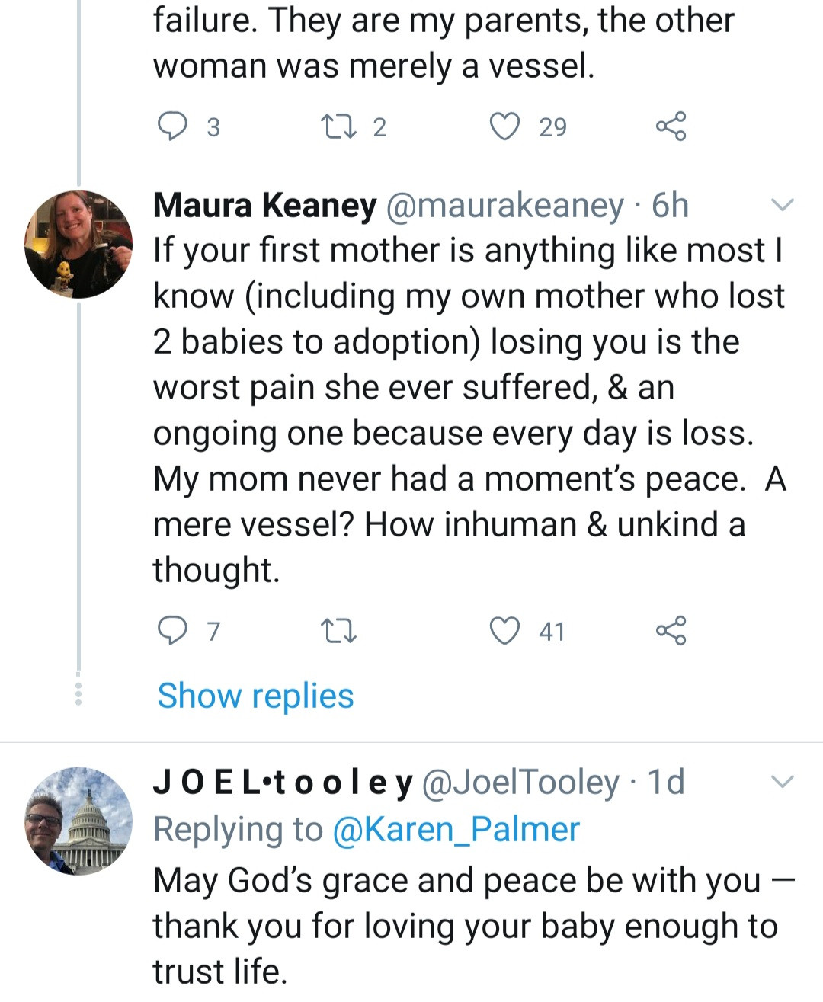Like the tweet with 29 likes
This screenshot has height=1002, width=823.
504,126
